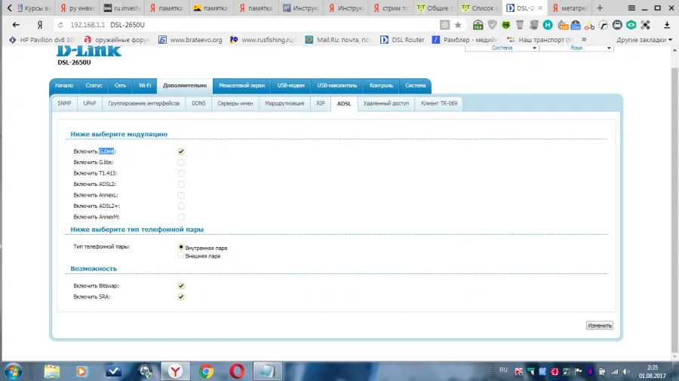Click the grey shield extension icon

[x=492, y=25]
